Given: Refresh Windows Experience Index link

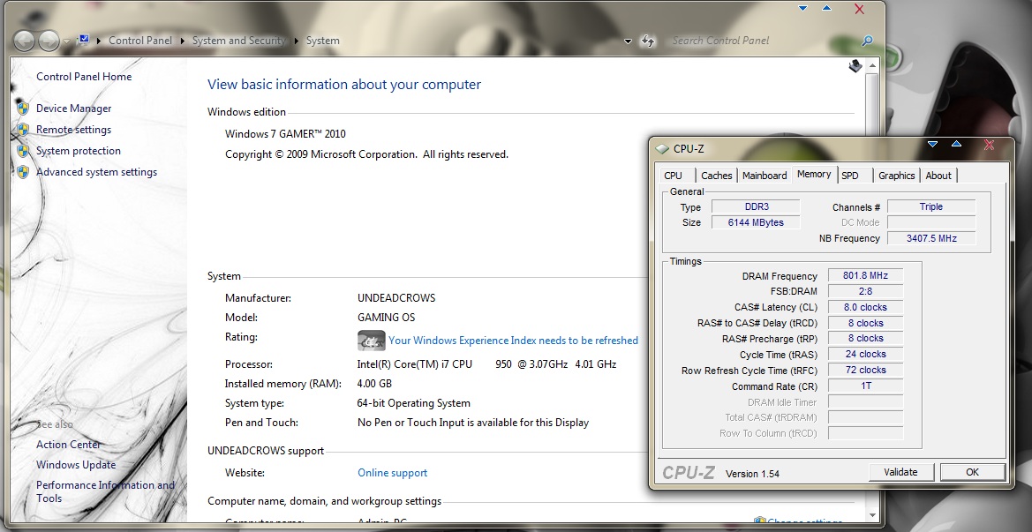Looking at the screenshot, I should click(x=514, y=341).
